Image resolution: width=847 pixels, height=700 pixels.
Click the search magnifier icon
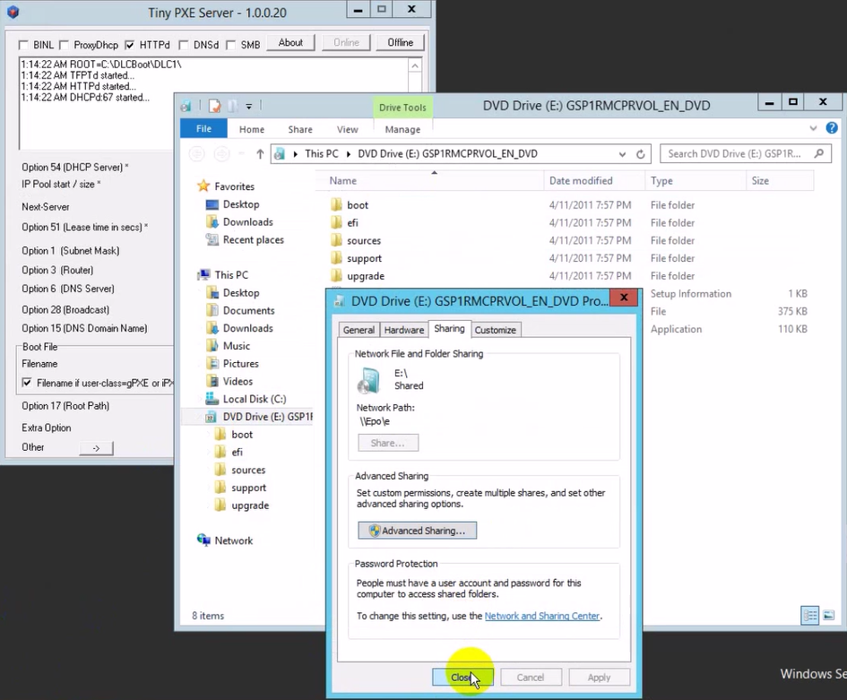pos(819,154)
